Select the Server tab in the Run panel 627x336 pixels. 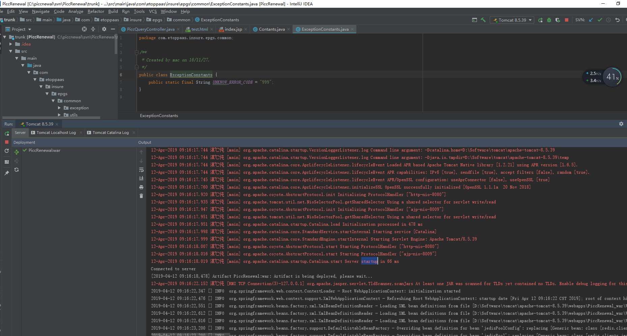[20, 133]
